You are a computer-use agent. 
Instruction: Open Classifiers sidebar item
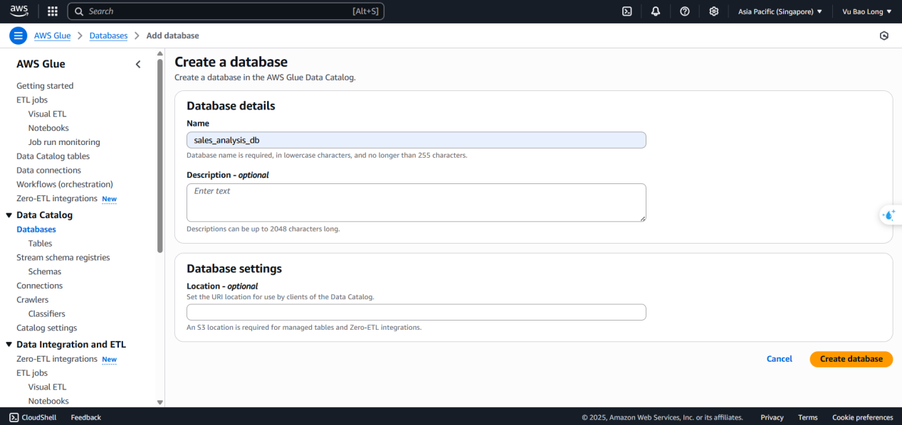coord(47,313)
